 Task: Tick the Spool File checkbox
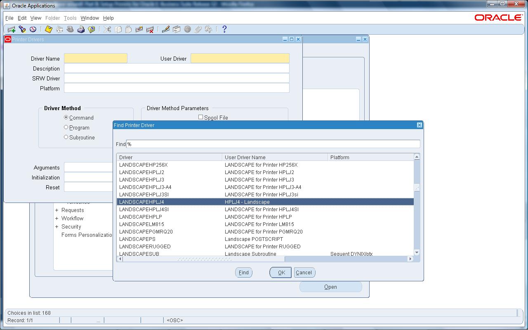click(x=201, y=117)
